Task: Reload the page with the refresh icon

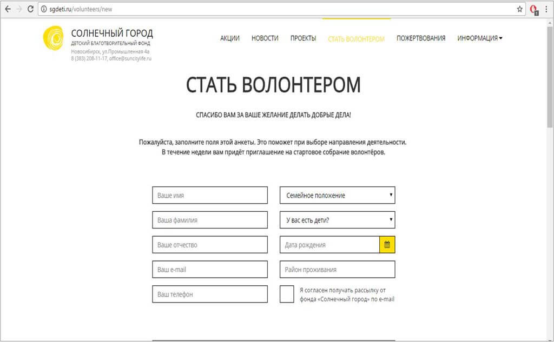Action: 30,9
